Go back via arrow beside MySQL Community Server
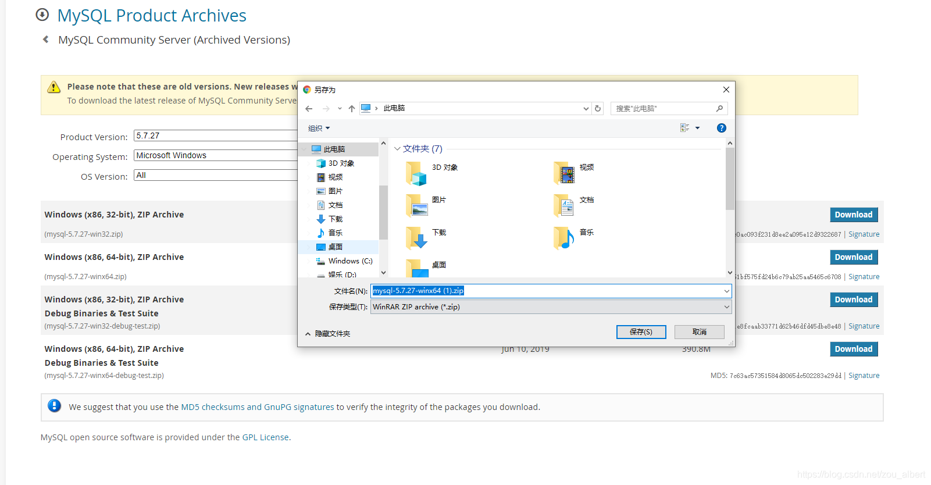The image size is (931, 485). pos(45,40)
